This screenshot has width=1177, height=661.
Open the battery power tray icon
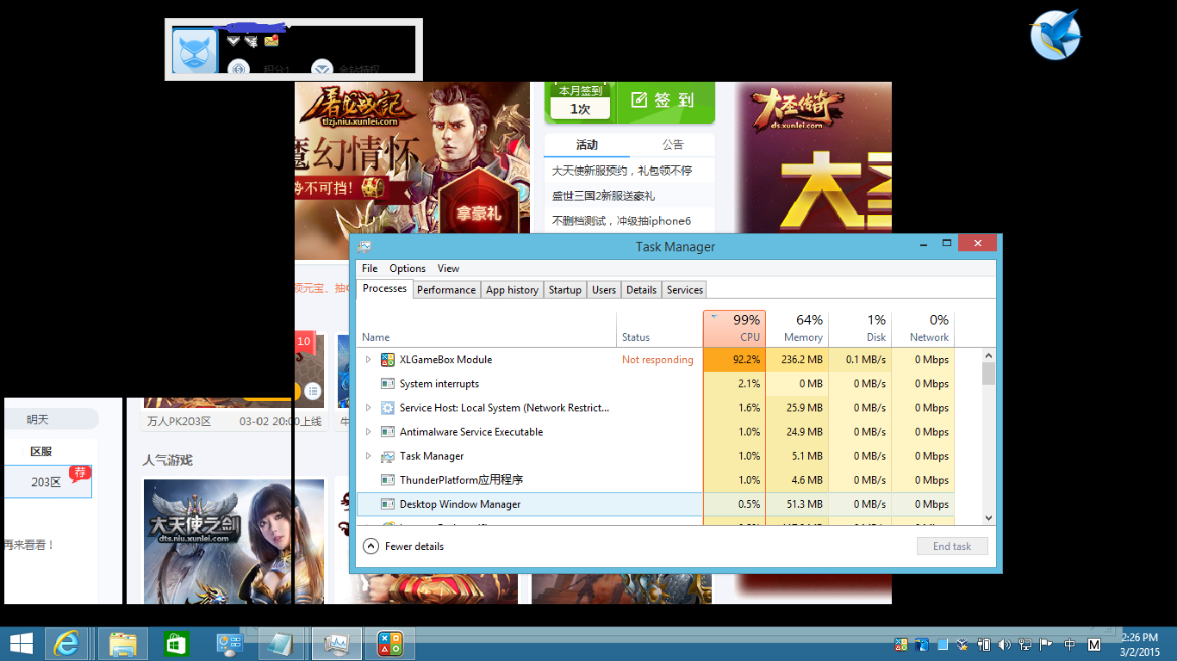tap(984, 644)
